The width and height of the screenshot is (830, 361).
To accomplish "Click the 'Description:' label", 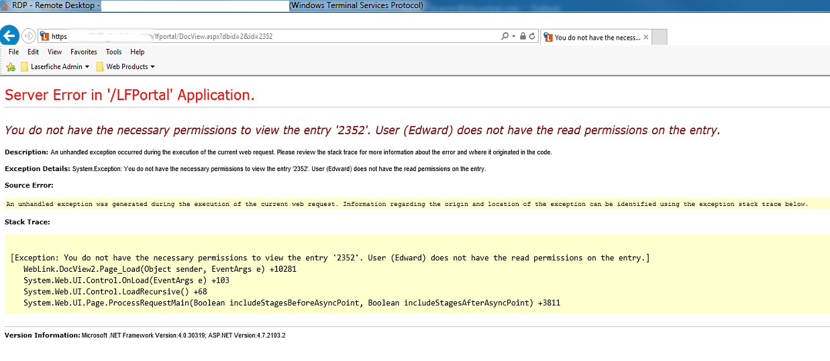I will click(26, 152).
